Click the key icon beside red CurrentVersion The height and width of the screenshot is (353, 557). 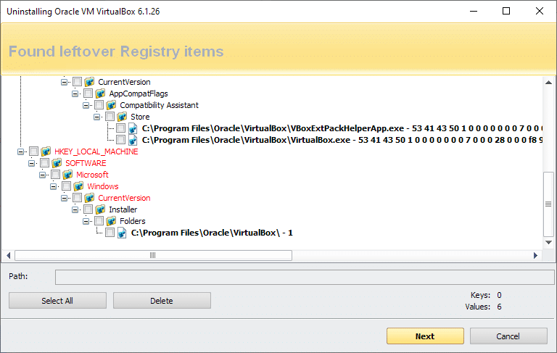(89, 198)
